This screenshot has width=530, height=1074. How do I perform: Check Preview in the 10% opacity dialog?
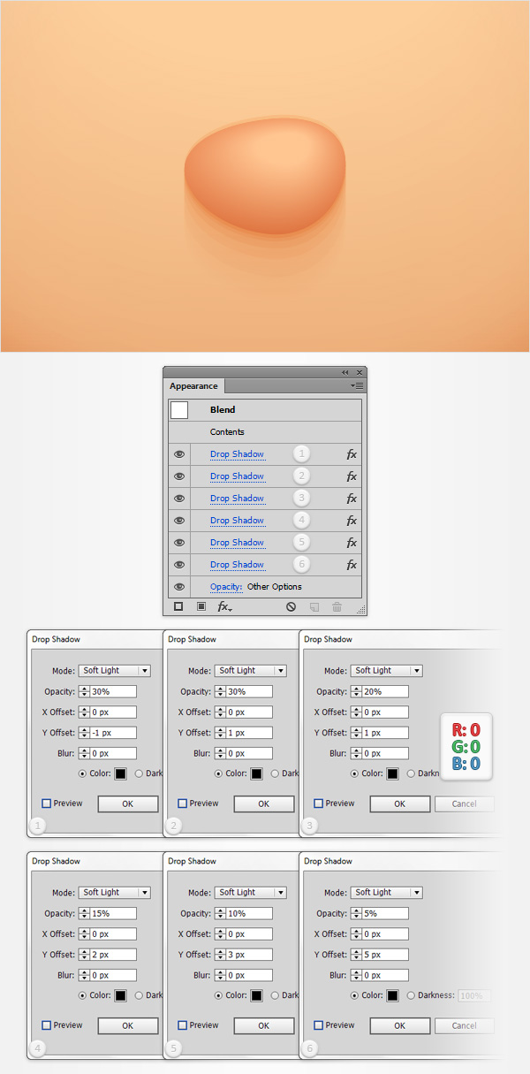182,1025
